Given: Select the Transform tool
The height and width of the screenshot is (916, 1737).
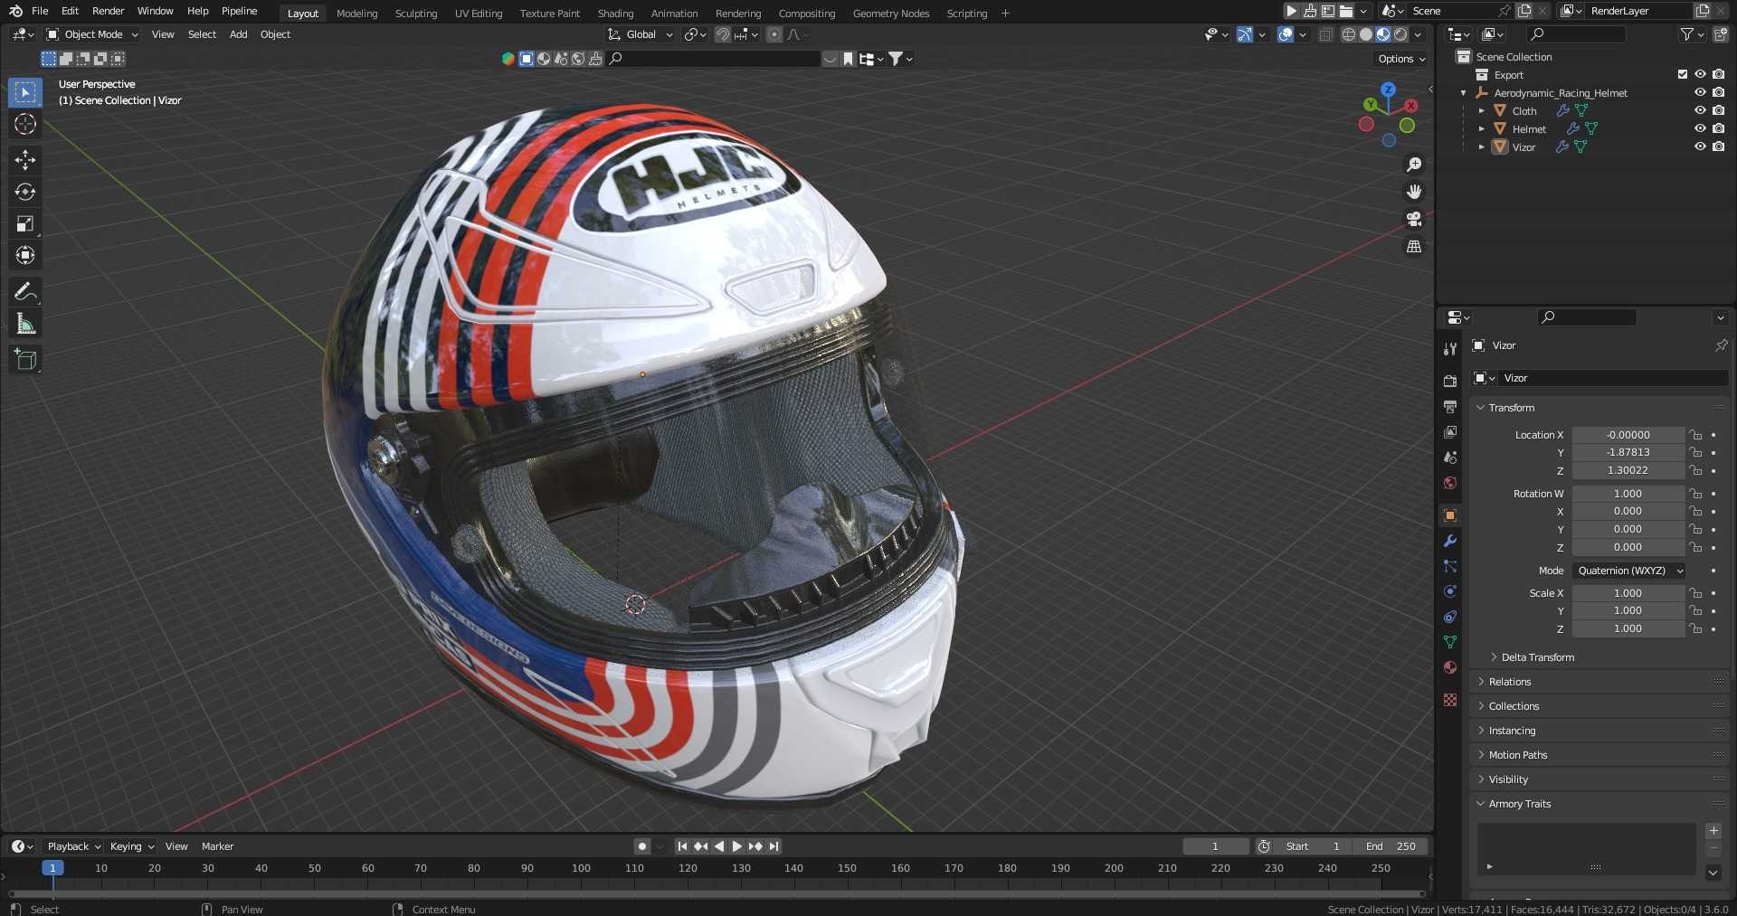Looking at the screenshot, I should pyautogui.click(x=25, y=255).
